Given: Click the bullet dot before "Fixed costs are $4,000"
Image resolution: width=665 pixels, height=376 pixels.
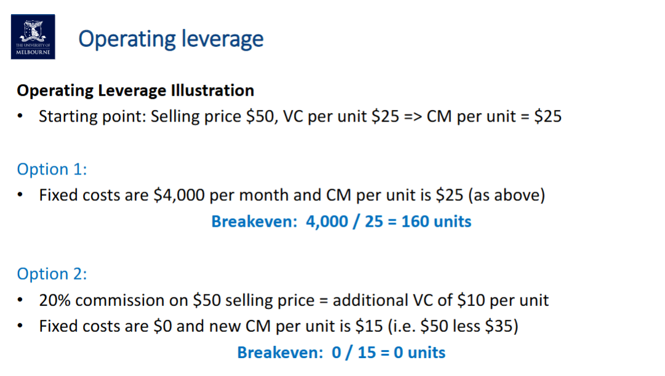Looking at the screenshot, I should [21, 195].
